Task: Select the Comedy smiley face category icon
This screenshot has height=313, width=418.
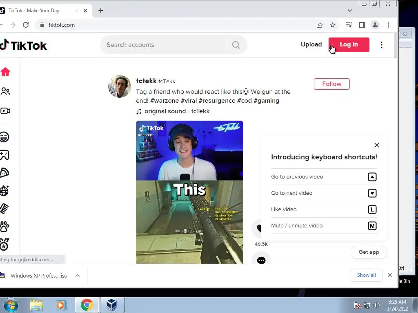Action: [4, 137]
